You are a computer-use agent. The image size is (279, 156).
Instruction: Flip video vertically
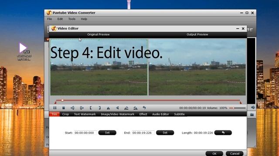pos(117,108)
